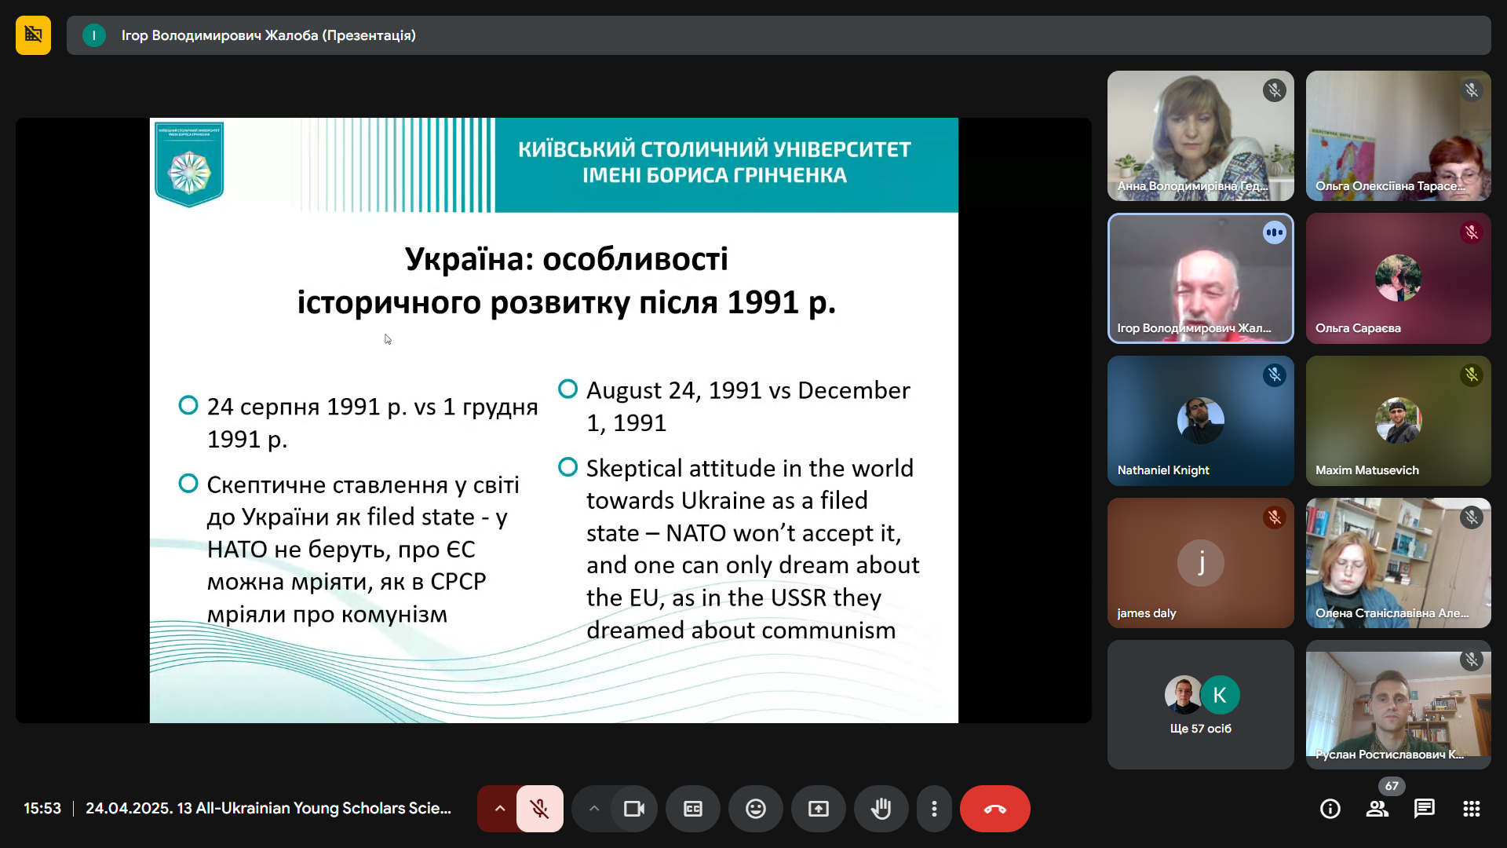Leave call with the red hang-up button

[994, 809]
